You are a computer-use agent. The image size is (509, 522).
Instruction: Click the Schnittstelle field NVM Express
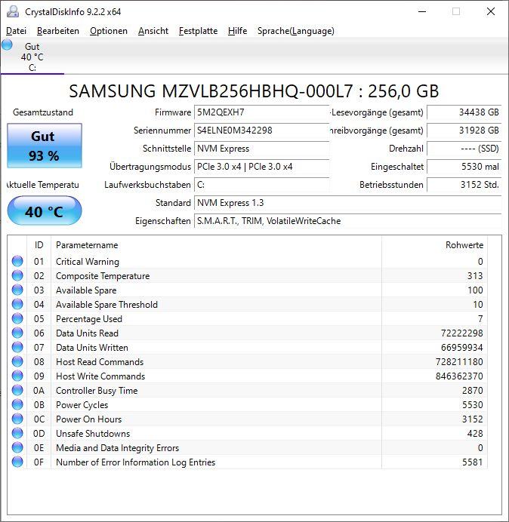pyautogui.click(x=261, y=149)
